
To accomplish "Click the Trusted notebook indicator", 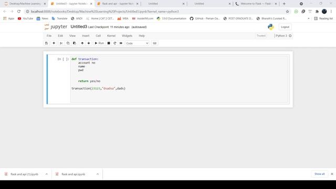I will click(x=261, y=36).
